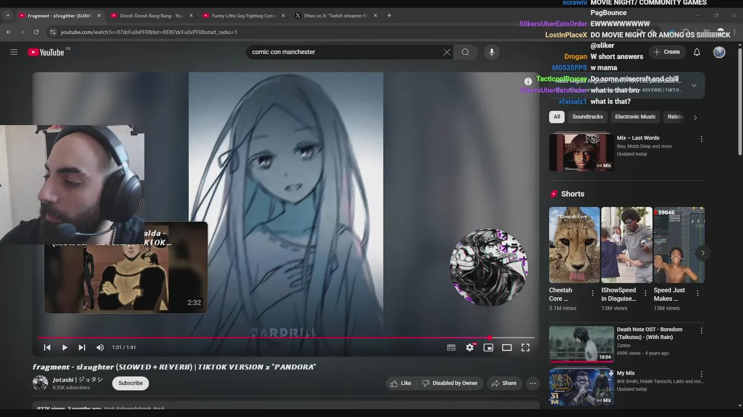Open options for the IShowSpeed short

[x=645, y=294]
